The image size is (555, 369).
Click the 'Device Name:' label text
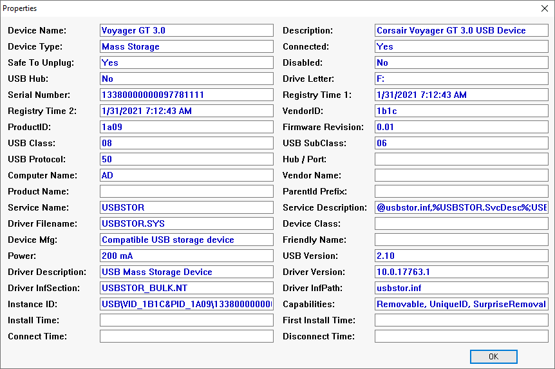[37, 30]
